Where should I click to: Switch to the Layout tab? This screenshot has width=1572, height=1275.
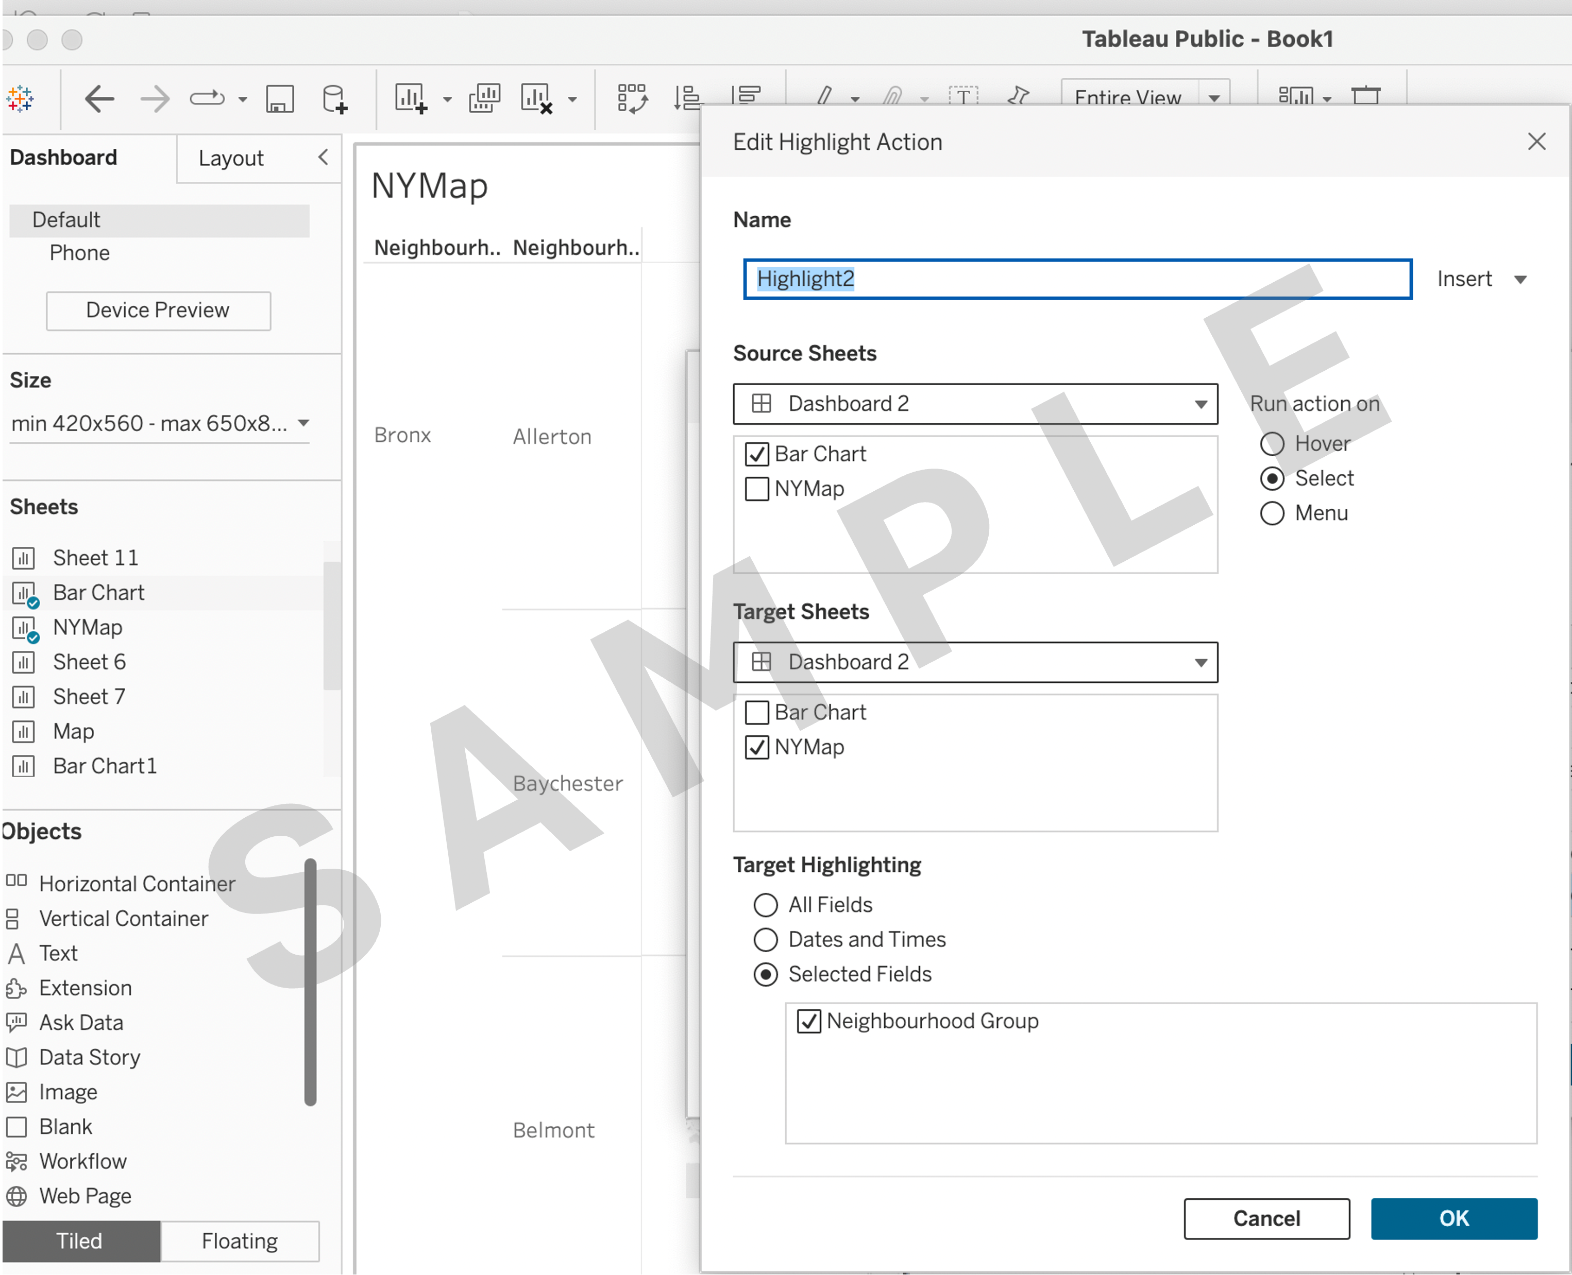click(231, 159)
